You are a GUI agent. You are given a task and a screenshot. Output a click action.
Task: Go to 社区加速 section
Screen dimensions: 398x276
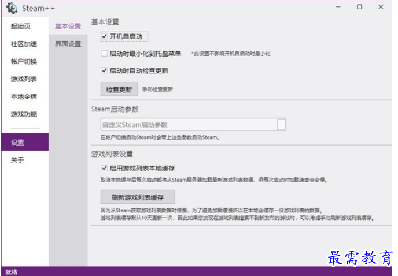[x=24, y=44]
